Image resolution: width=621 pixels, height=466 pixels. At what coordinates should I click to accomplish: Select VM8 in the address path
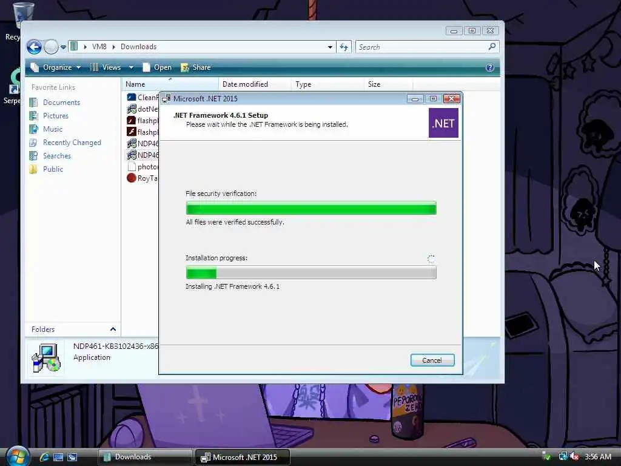(99, 47)
